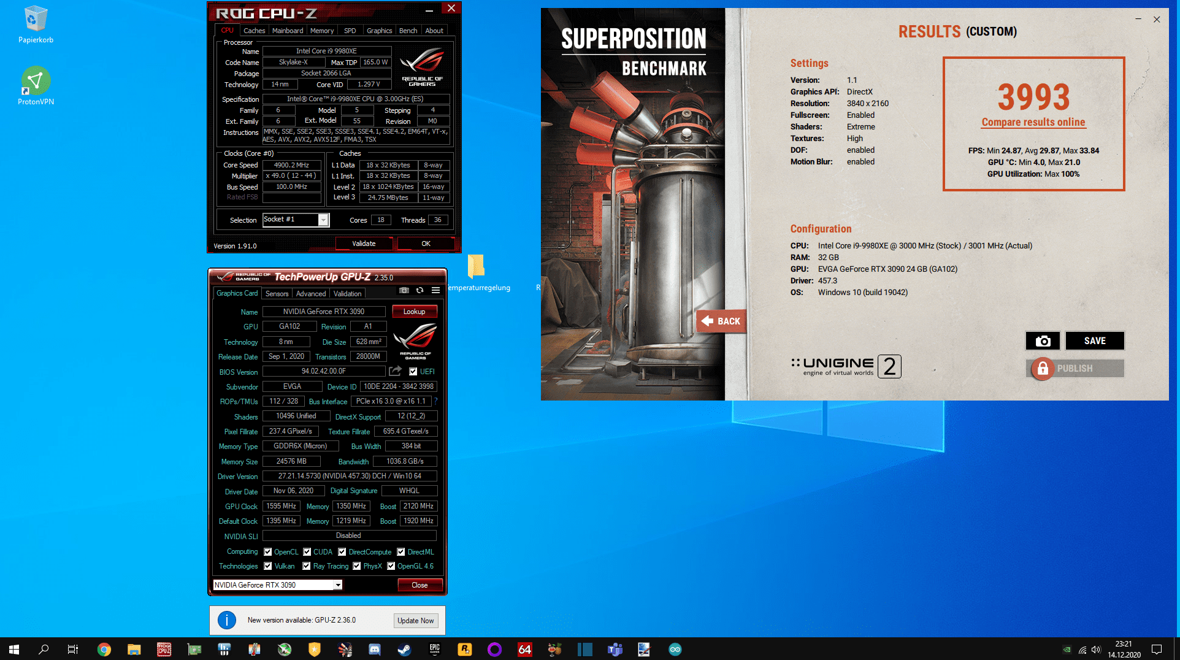Image resolution: width=1180 pixels, height=660 pixels.
Task: Toggle the UEFI checkbox in GPU-Z
Action: [x=413, y=372]
